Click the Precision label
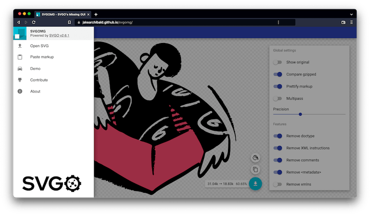 tap(281, 109)
